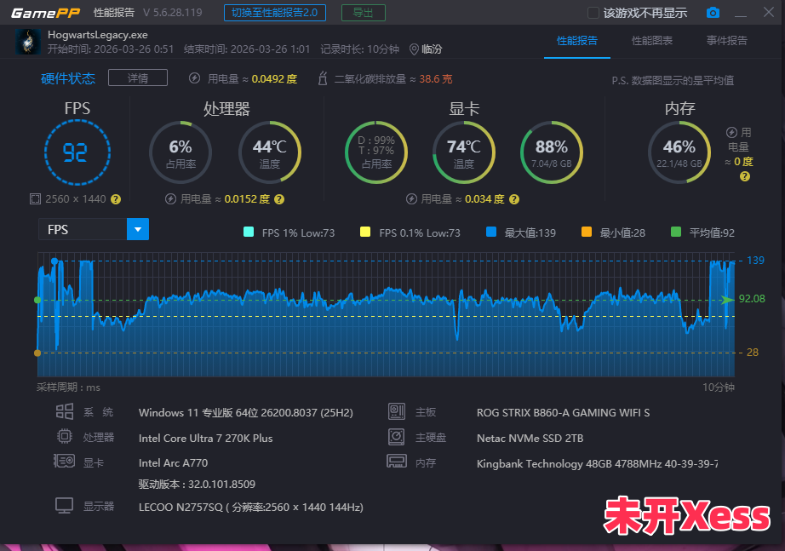785x551 pixels.
Task: Tick the 该游戏不再显示 checkbox
Action: coord(593,13)
